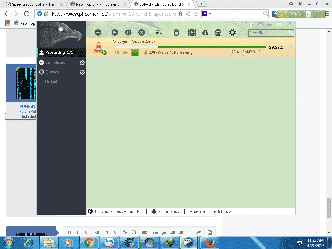The height and width of the screenshot is (249, 332).
Task: Pause Supergirl download with small pause icon
Action: 117,53
